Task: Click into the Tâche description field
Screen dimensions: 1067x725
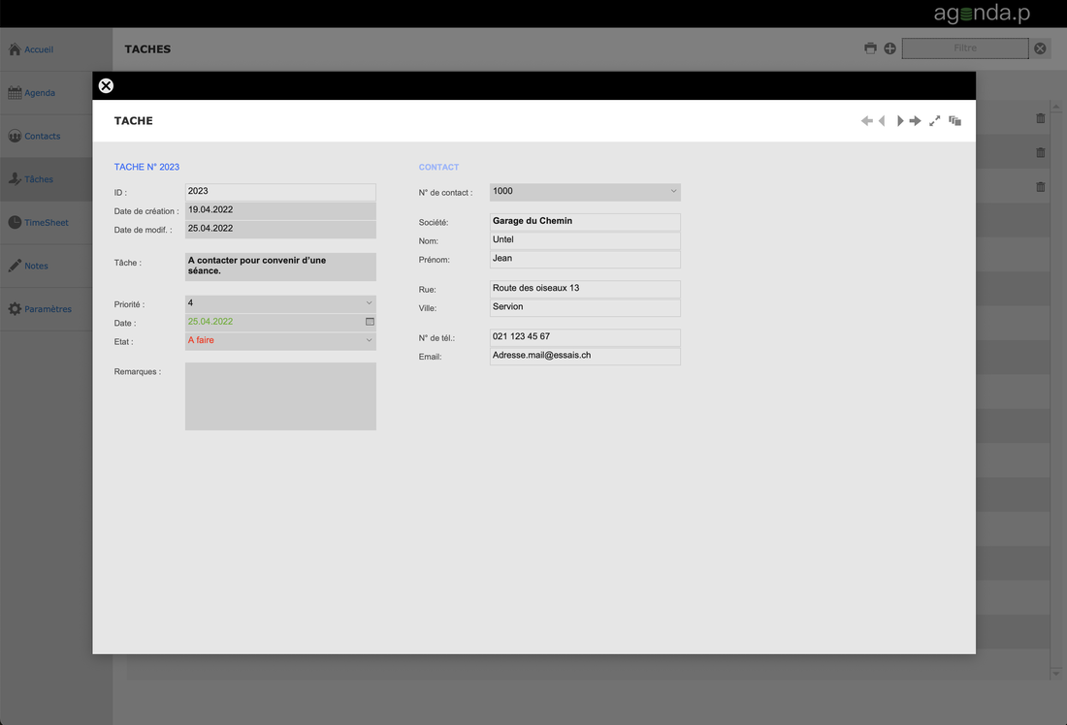Action: click(x=280, y=267)
